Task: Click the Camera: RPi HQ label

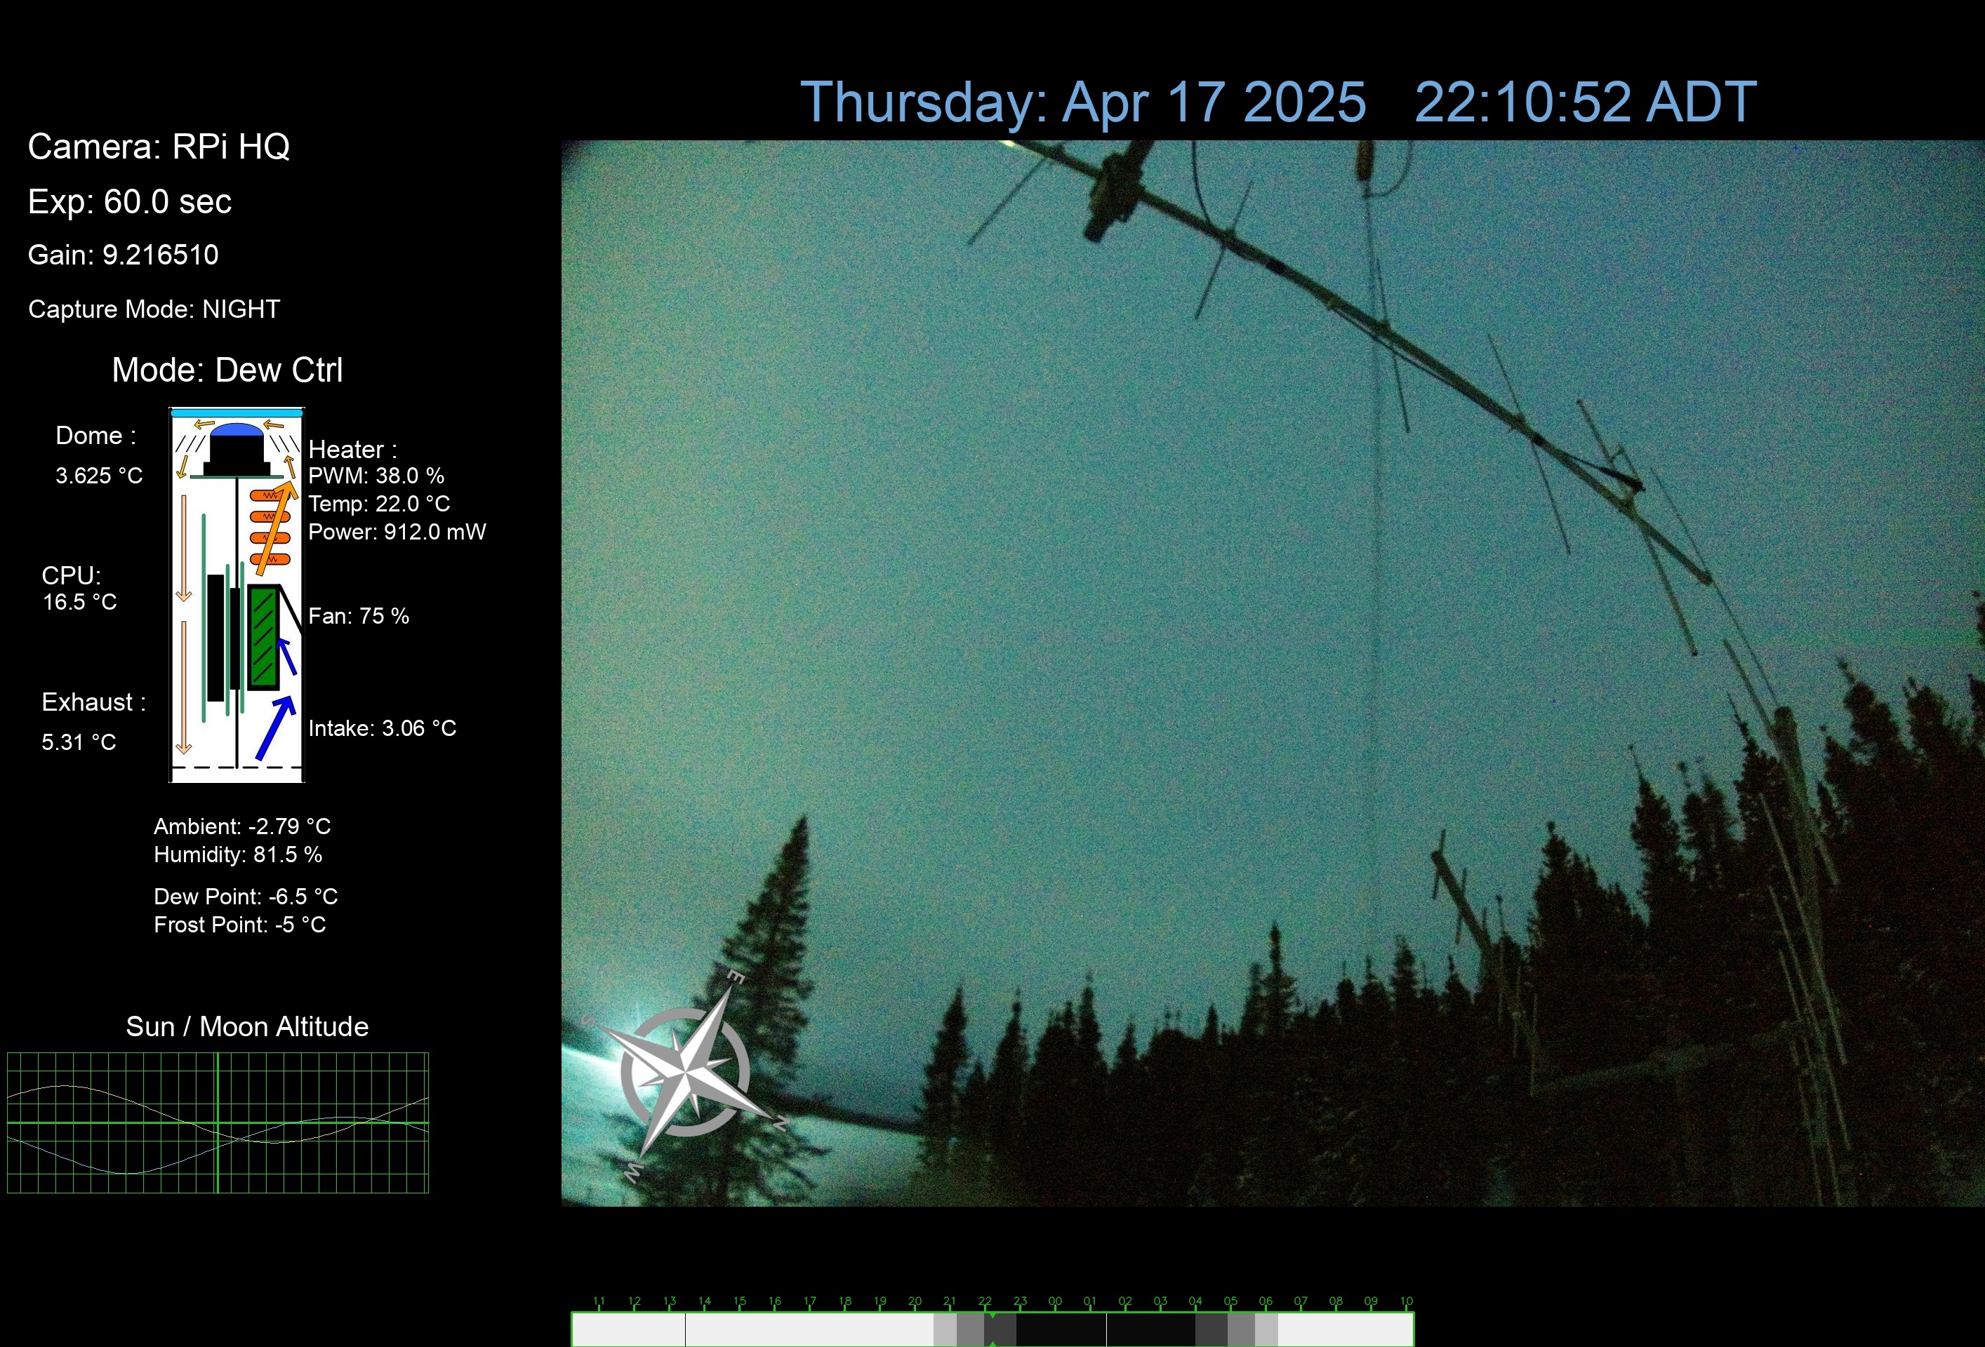Action: coord(159,147)
